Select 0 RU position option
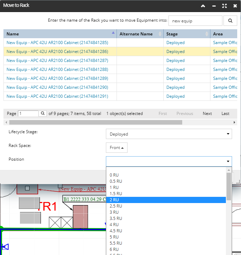The image size is (241, 255). coord(166,175)
